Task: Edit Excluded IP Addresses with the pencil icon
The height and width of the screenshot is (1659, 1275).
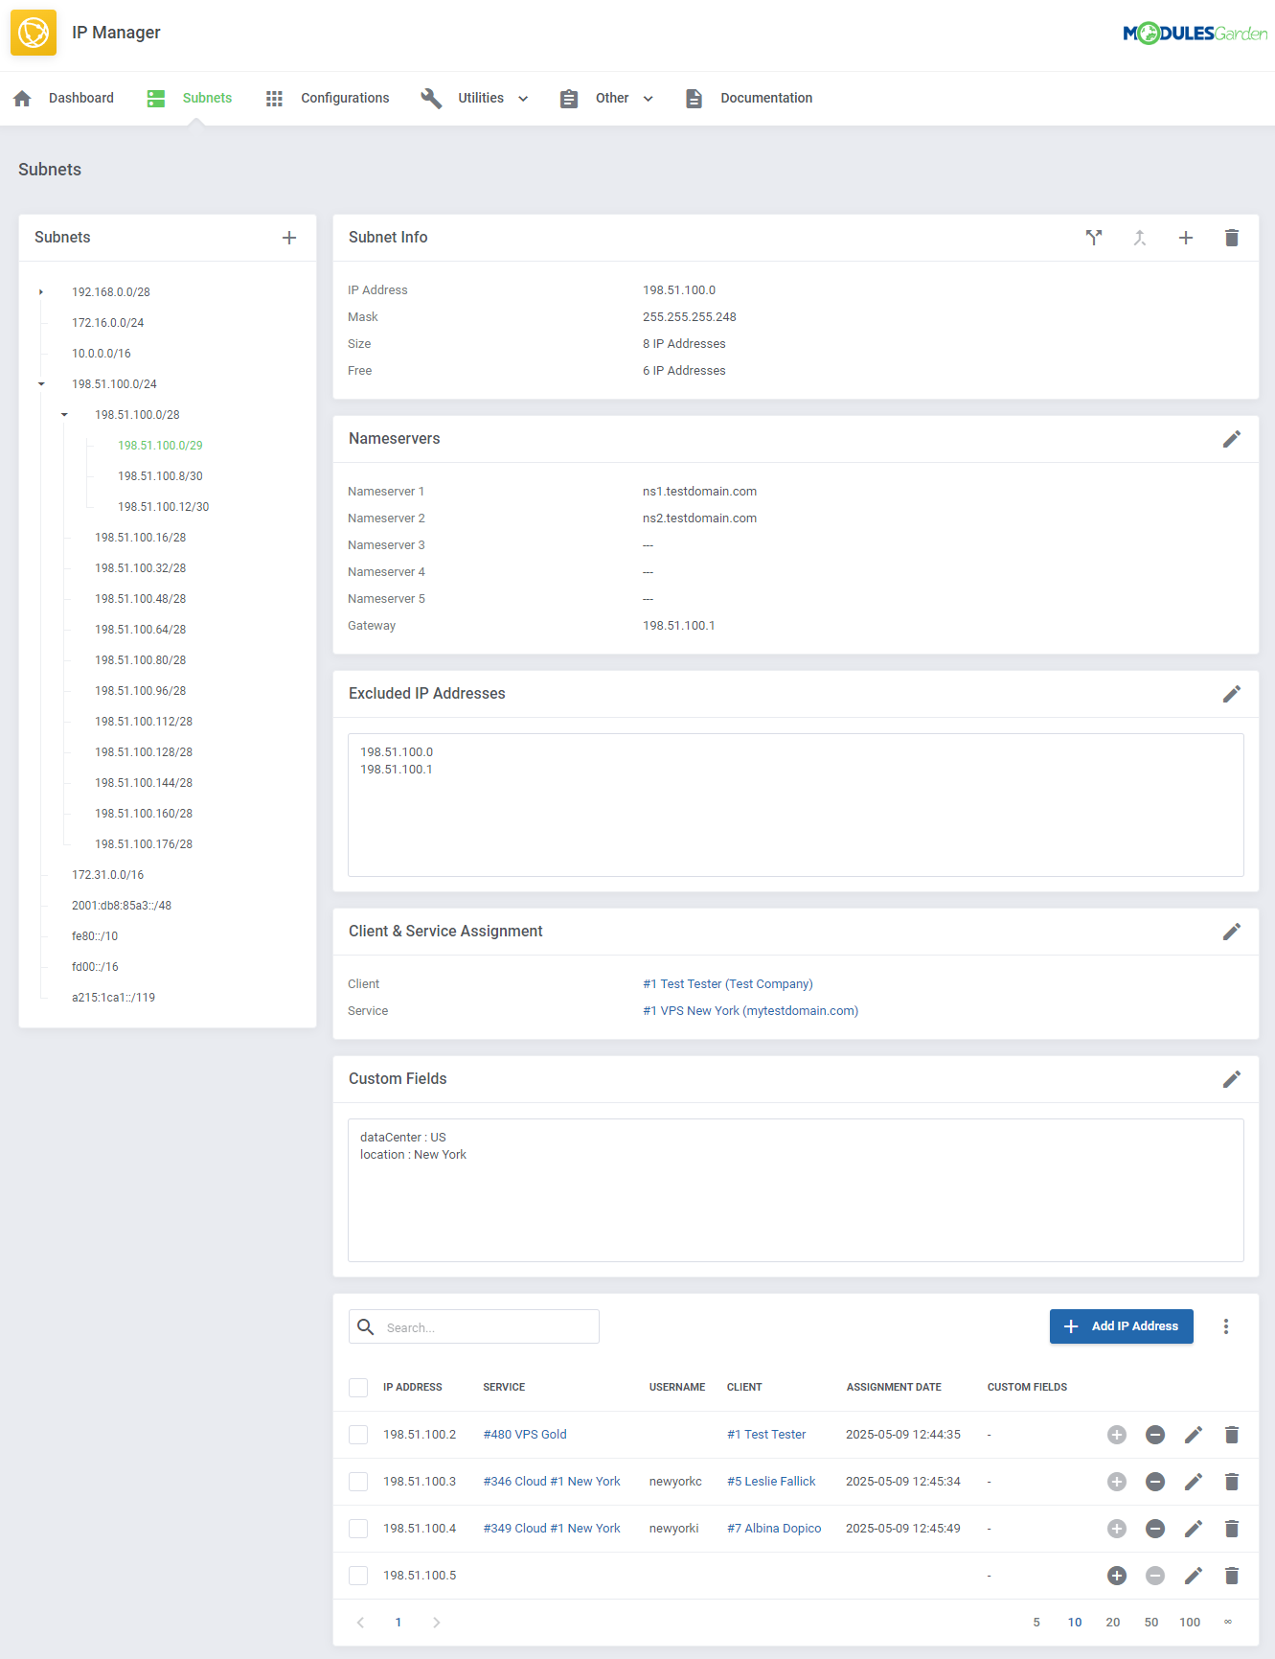Action: 1231,694
